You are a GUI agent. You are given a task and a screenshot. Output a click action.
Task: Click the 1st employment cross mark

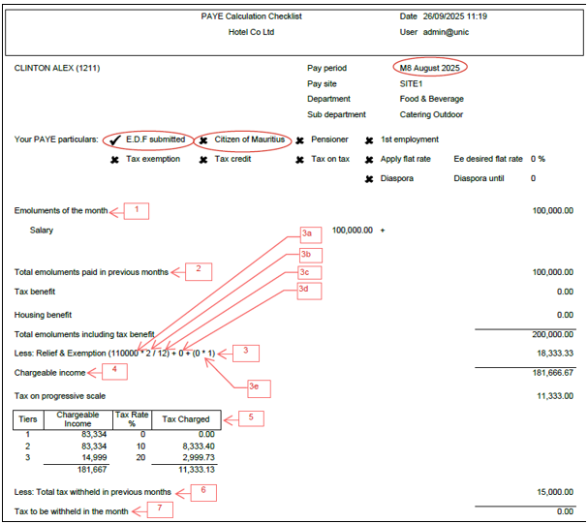pos(369,140)
